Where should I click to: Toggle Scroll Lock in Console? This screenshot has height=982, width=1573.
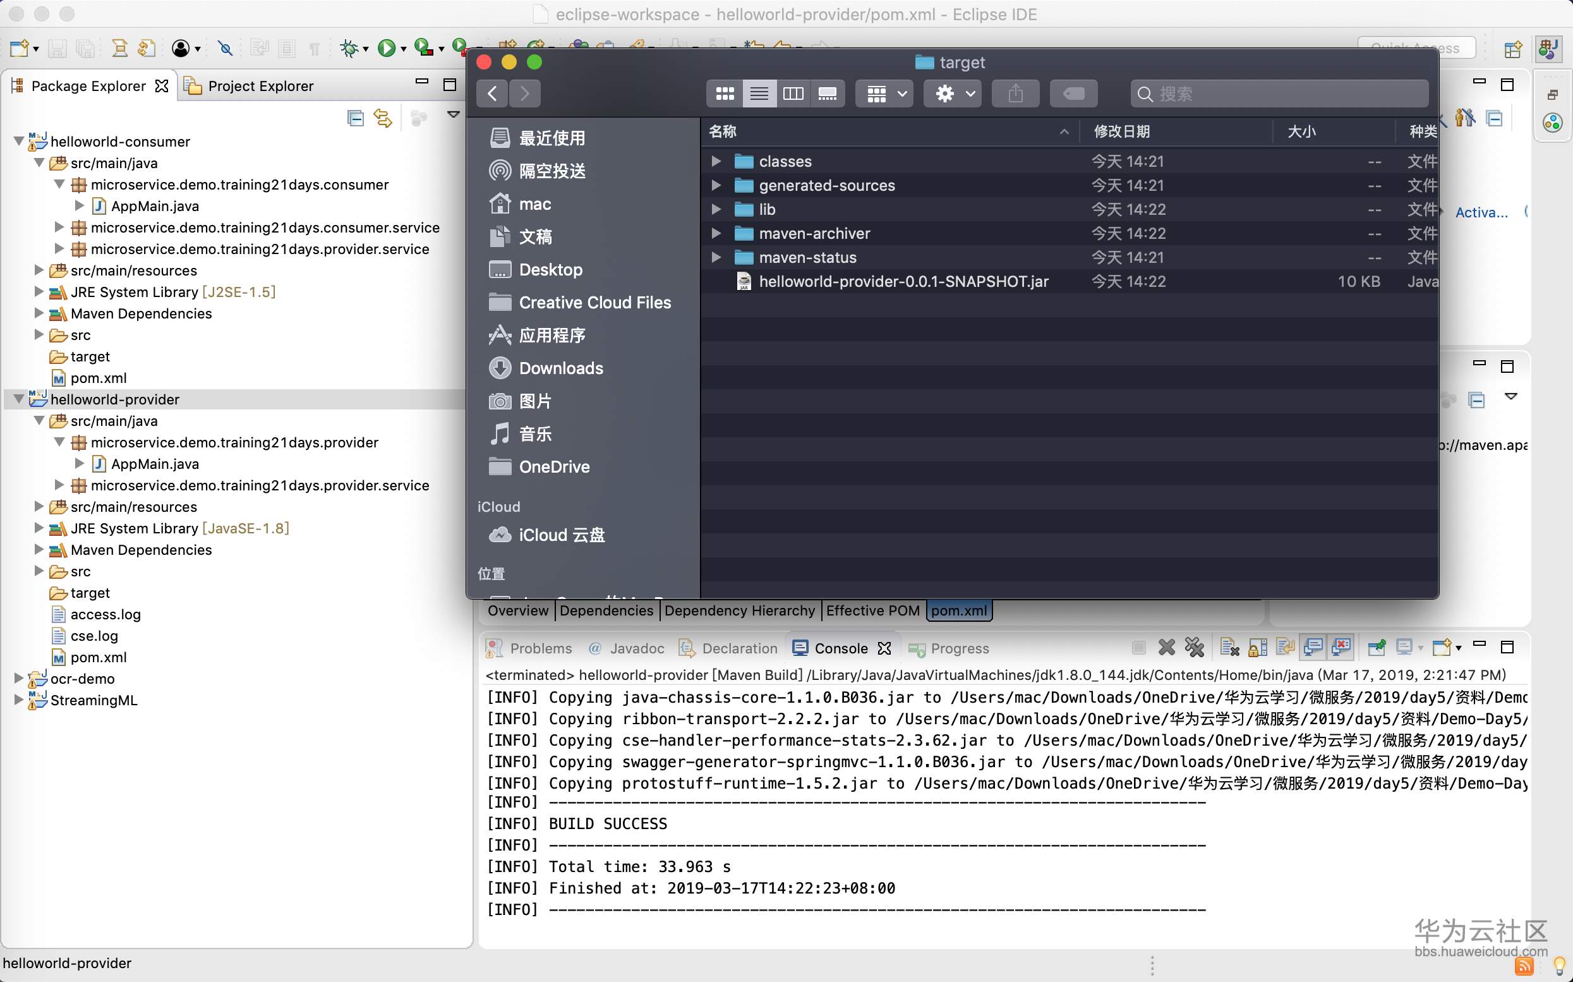[1257, 648]
